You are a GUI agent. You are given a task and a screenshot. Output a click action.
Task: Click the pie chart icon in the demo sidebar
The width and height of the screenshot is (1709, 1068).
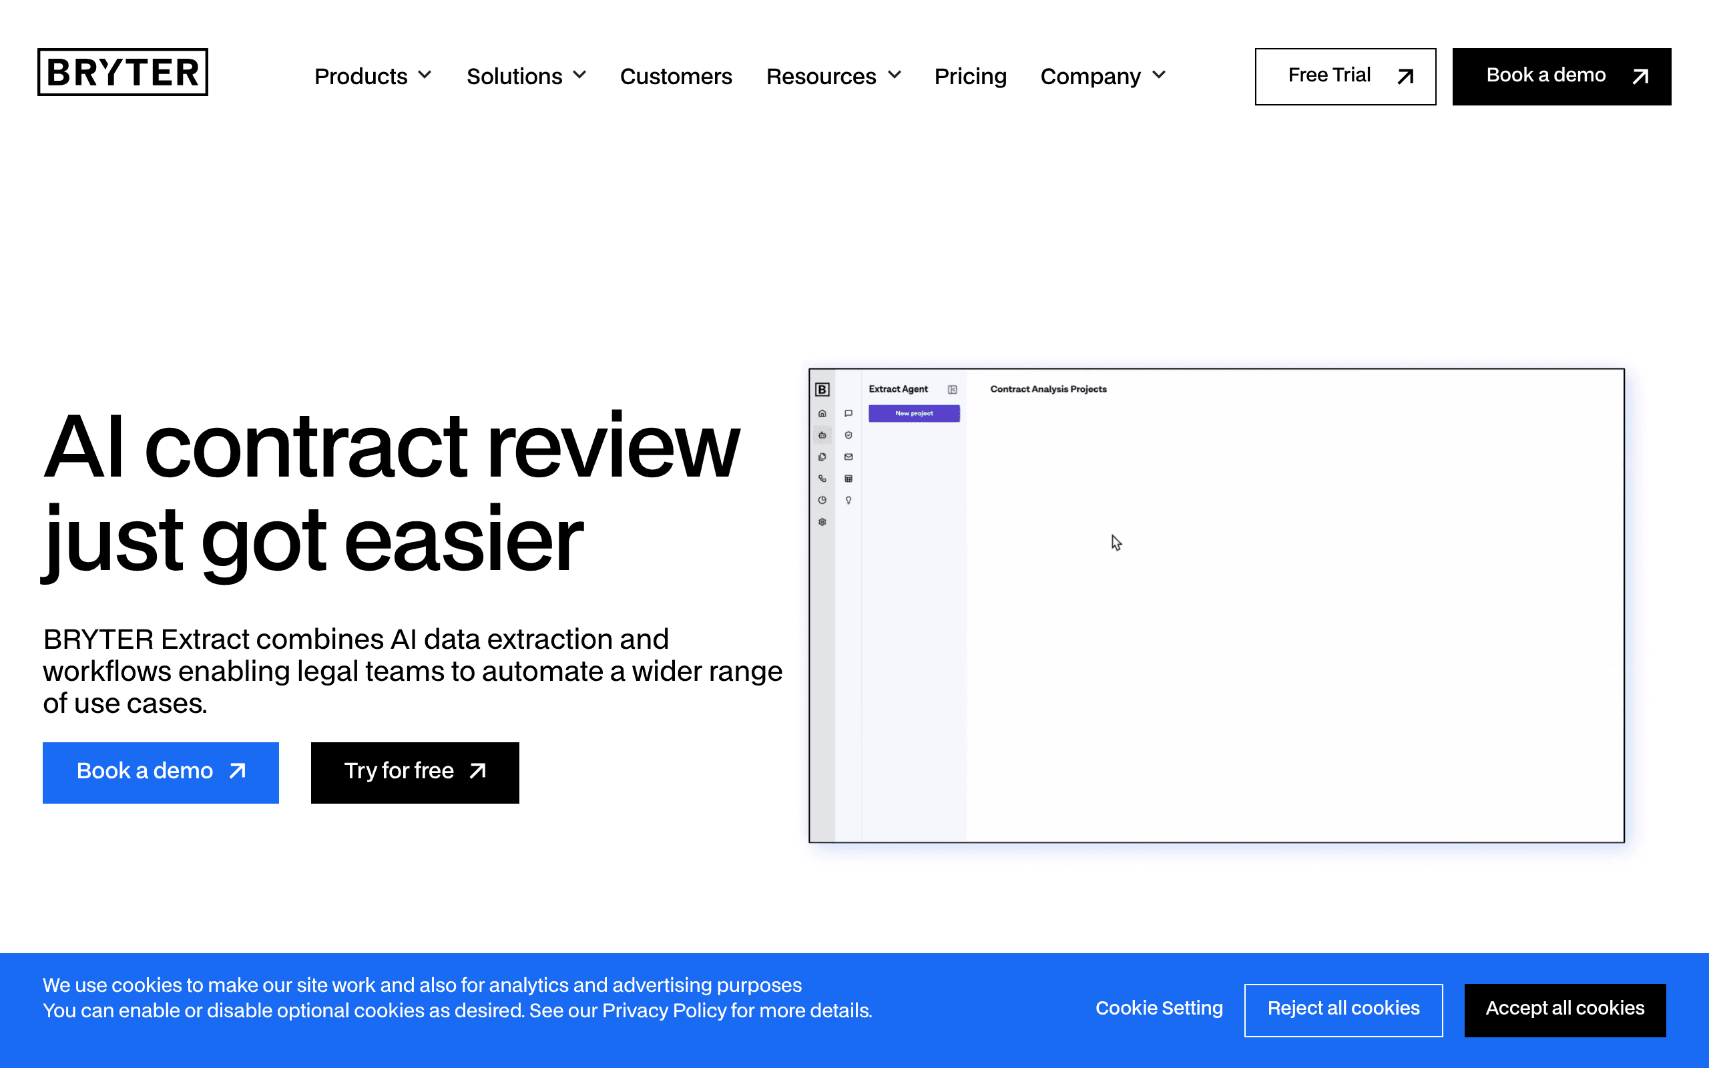pos(822,500)
